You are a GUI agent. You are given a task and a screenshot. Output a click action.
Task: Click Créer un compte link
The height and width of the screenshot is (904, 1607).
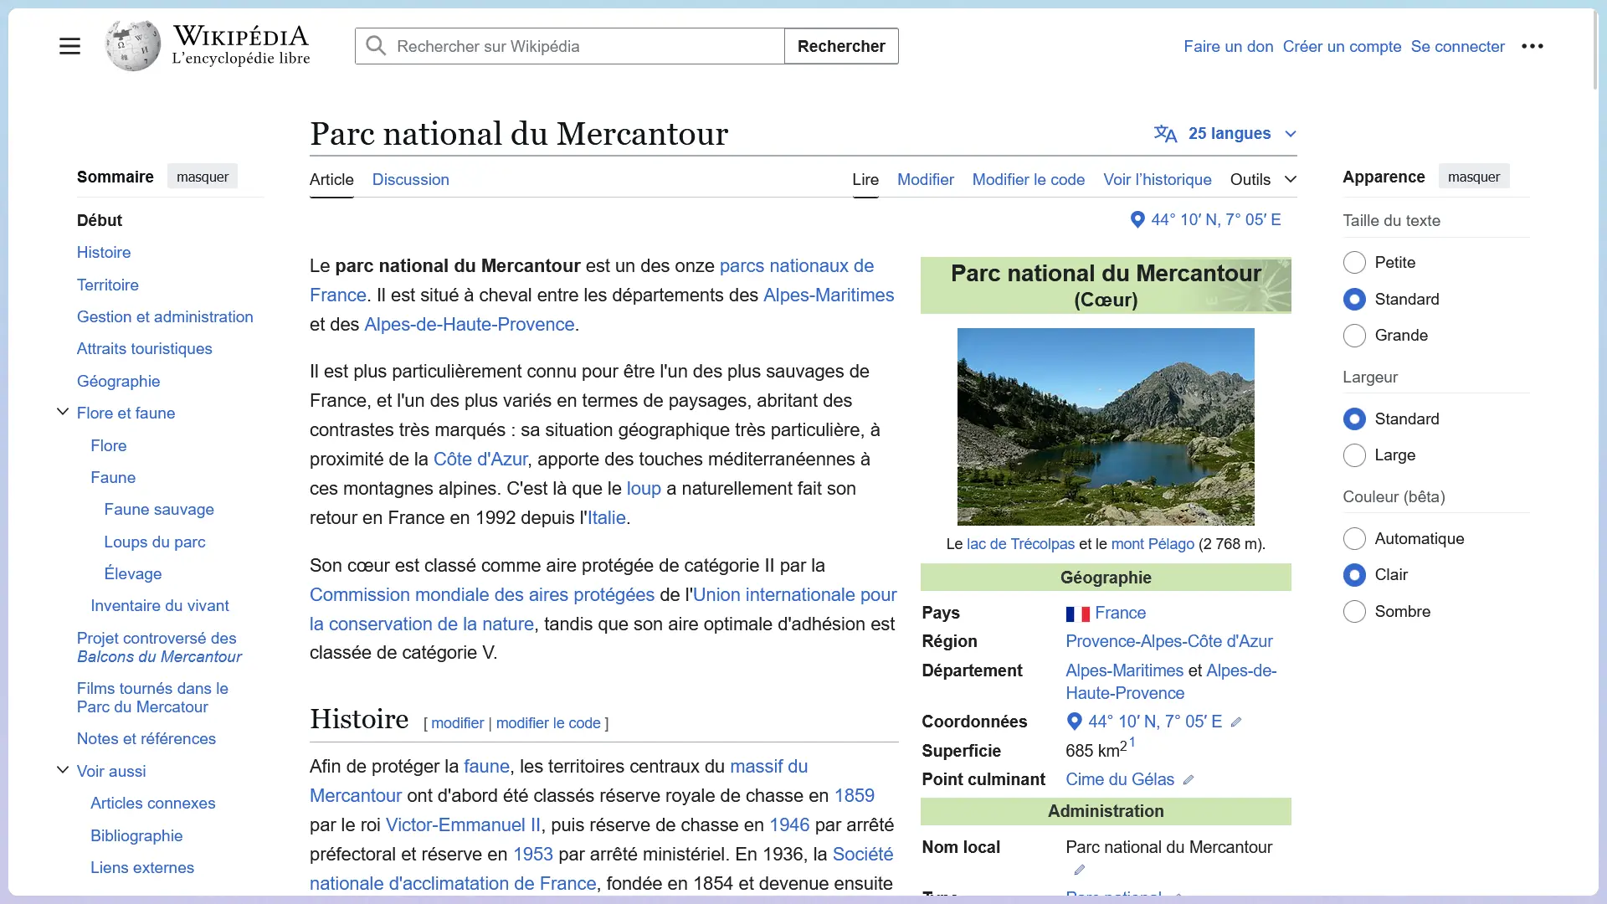pos(1342,46)
